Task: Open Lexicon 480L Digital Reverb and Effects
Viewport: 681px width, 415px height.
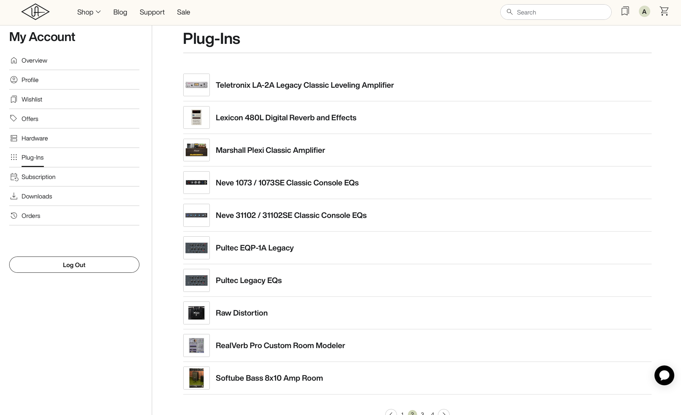Action: pyautogui.click(x=286, y=118)
